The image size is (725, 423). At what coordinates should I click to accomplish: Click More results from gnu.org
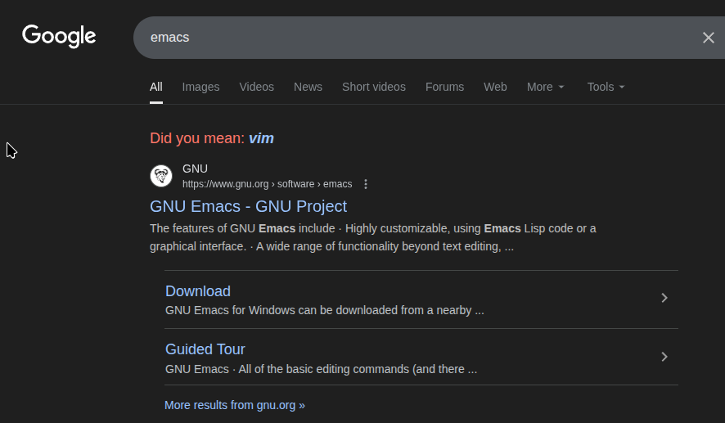pos(235,405)
